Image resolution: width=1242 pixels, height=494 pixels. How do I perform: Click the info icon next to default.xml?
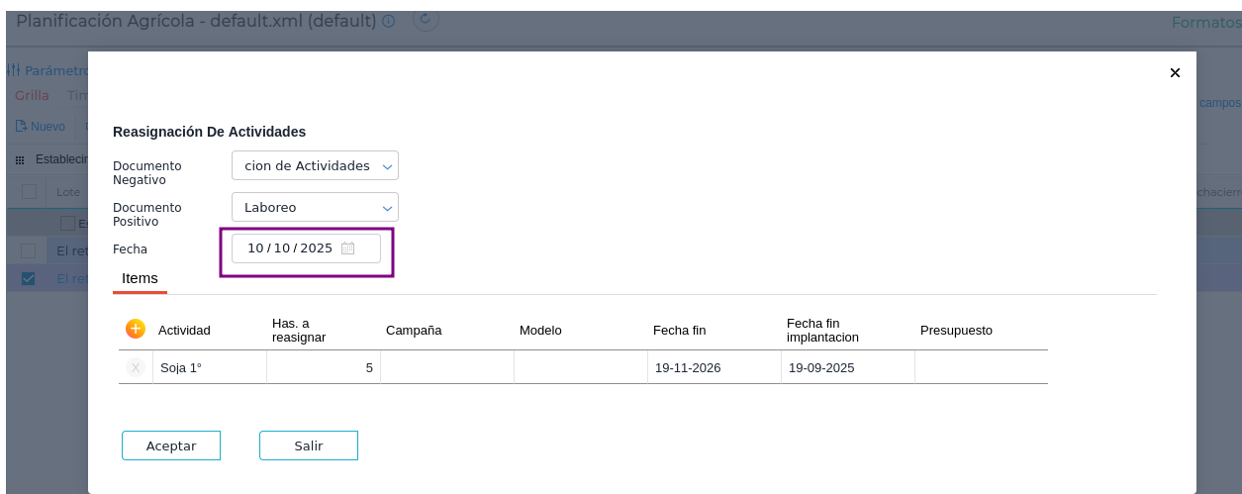[389, 21]
